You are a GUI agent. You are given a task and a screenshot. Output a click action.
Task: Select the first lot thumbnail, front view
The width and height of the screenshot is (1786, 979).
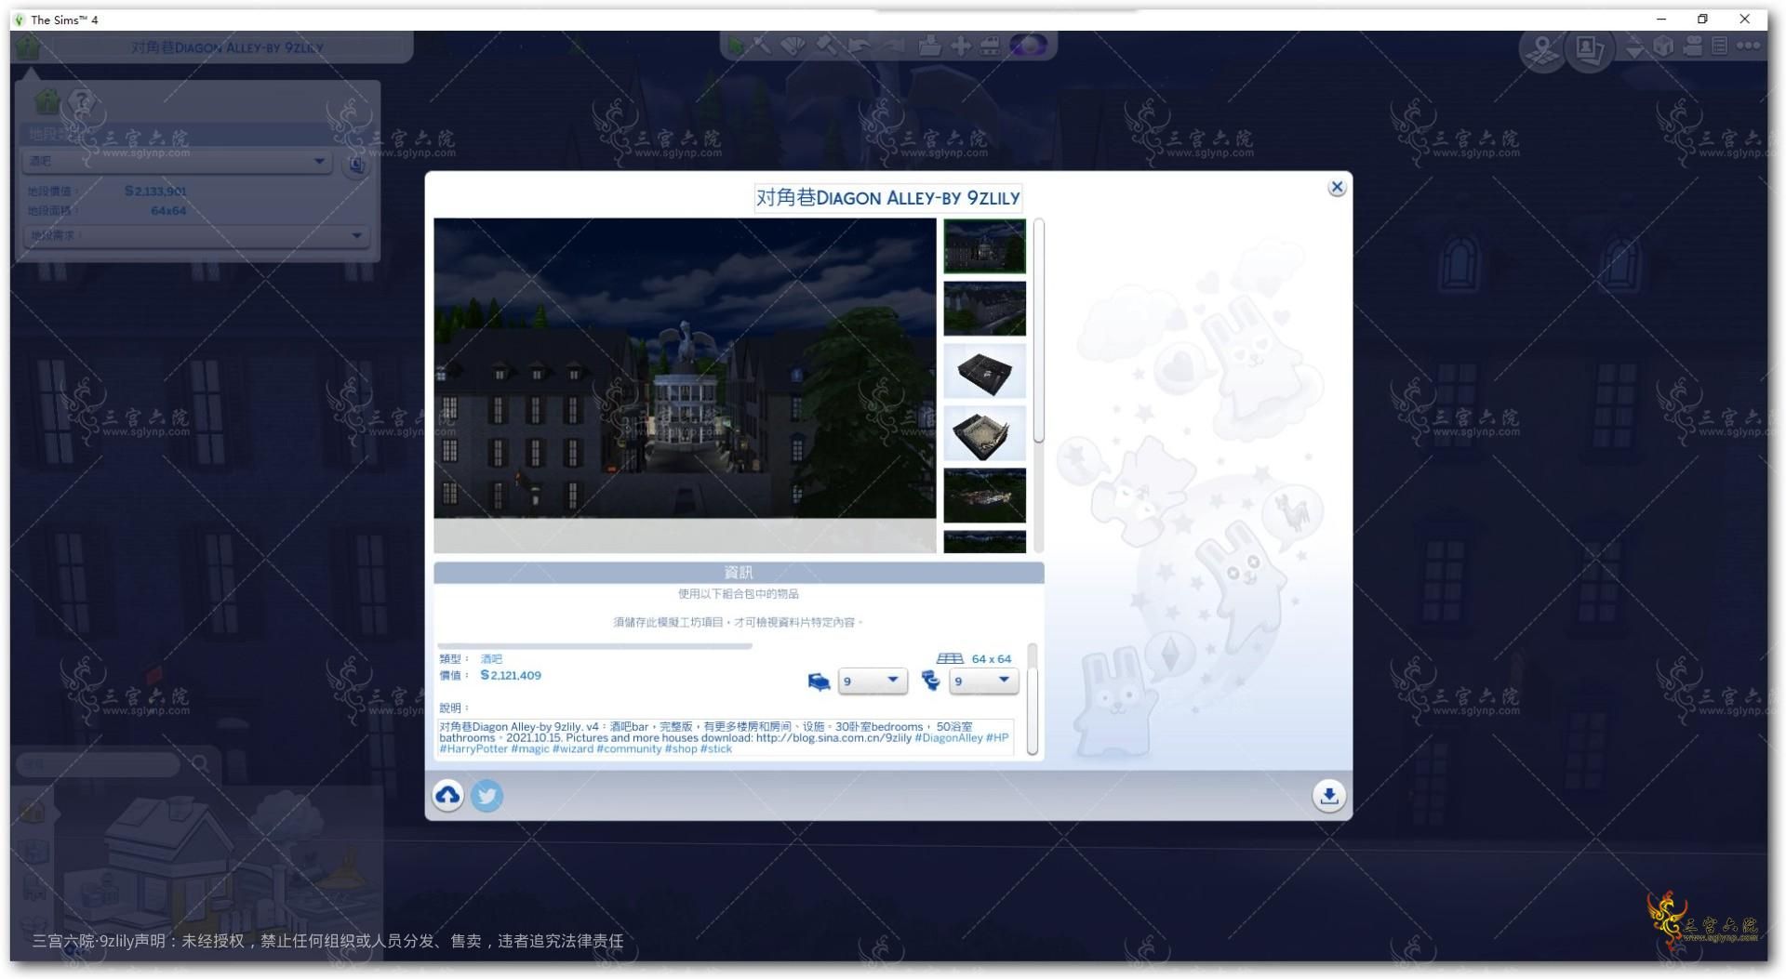pos(984,245)
